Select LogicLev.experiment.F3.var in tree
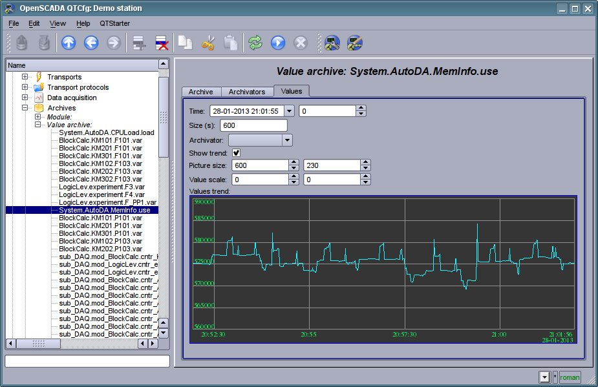598x387 pixels. pyautogui.click(x=102, y=187)
